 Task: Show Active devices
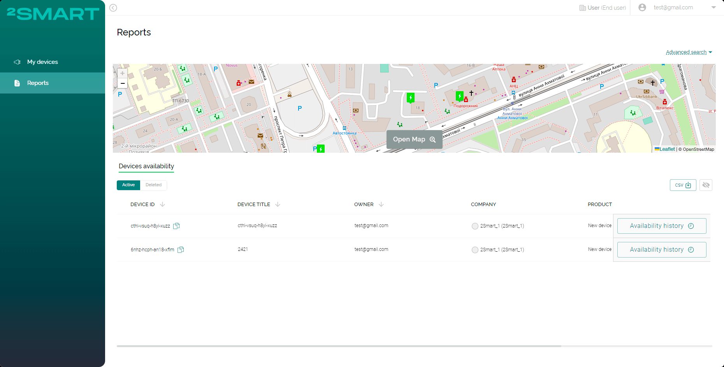128,185
